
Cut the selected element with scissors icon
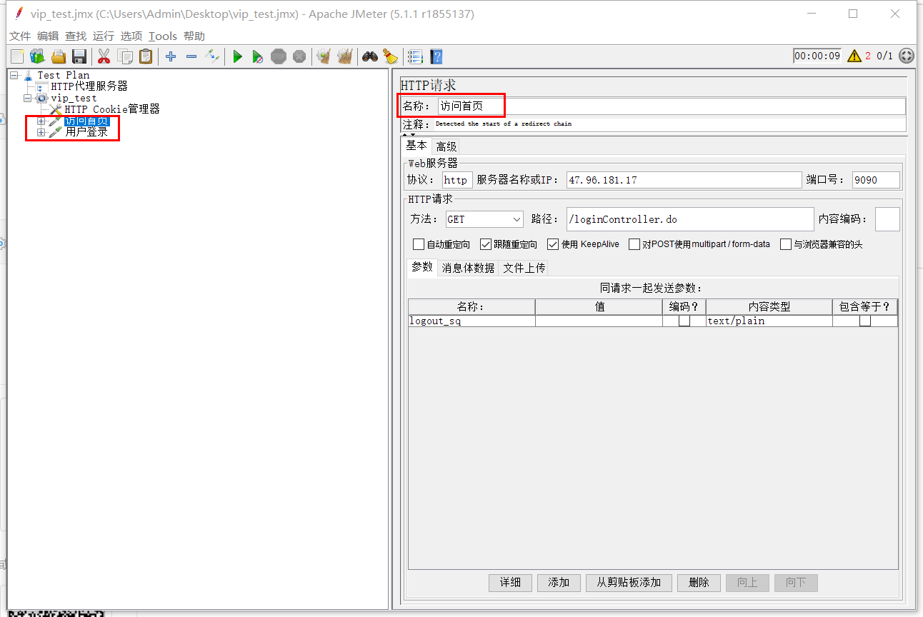pos(104,56)
